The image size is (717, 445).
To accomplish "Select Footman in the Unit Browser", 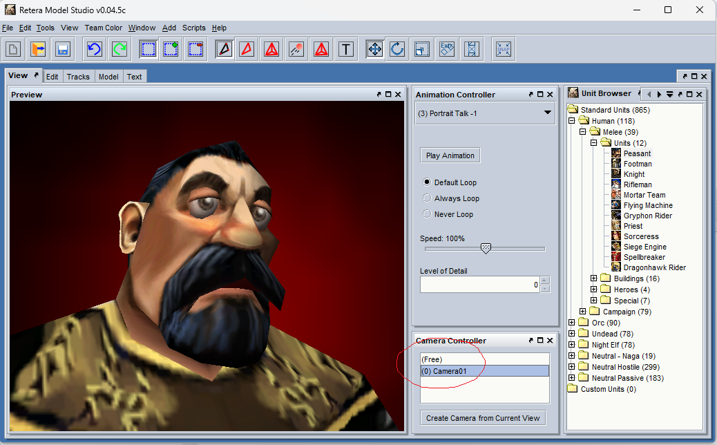I will (x=638, y=164).
